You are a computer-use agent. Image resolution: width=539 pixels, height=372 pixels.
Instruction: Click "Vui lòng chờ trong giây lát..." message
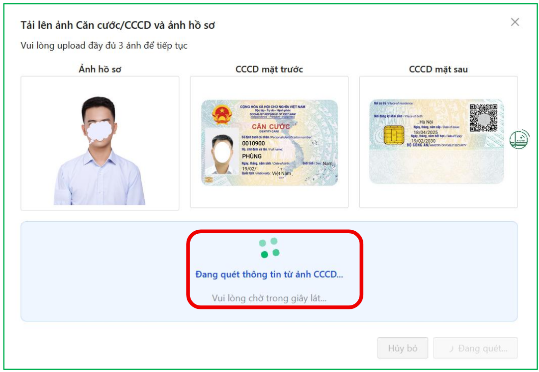pyautogui.click(x=269, y=298)
